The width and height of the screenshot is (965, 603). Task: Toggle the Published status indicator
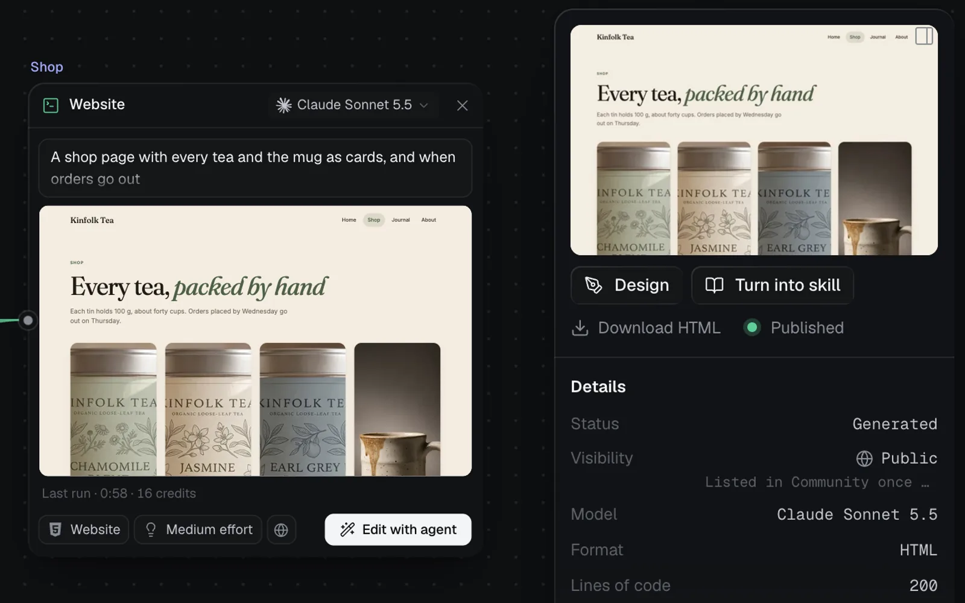coord(794,327)
